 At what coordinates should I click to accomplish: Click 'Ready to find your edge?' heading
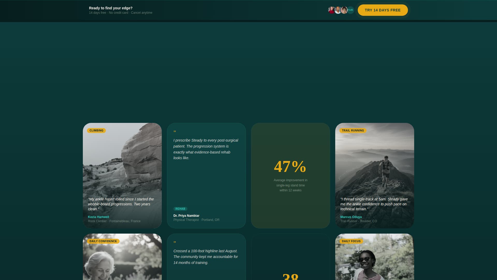111,8
